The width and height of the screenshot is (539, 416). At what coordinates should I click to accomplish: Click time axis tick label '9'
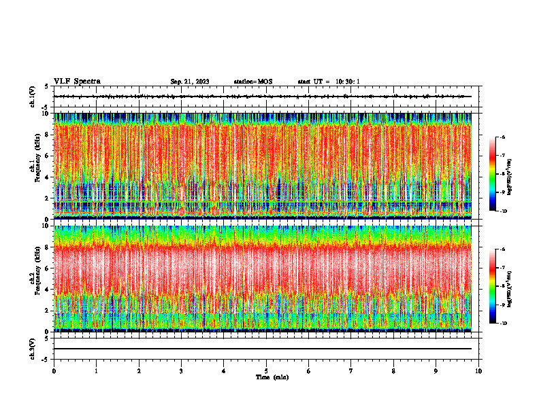[x=436, y=371]
